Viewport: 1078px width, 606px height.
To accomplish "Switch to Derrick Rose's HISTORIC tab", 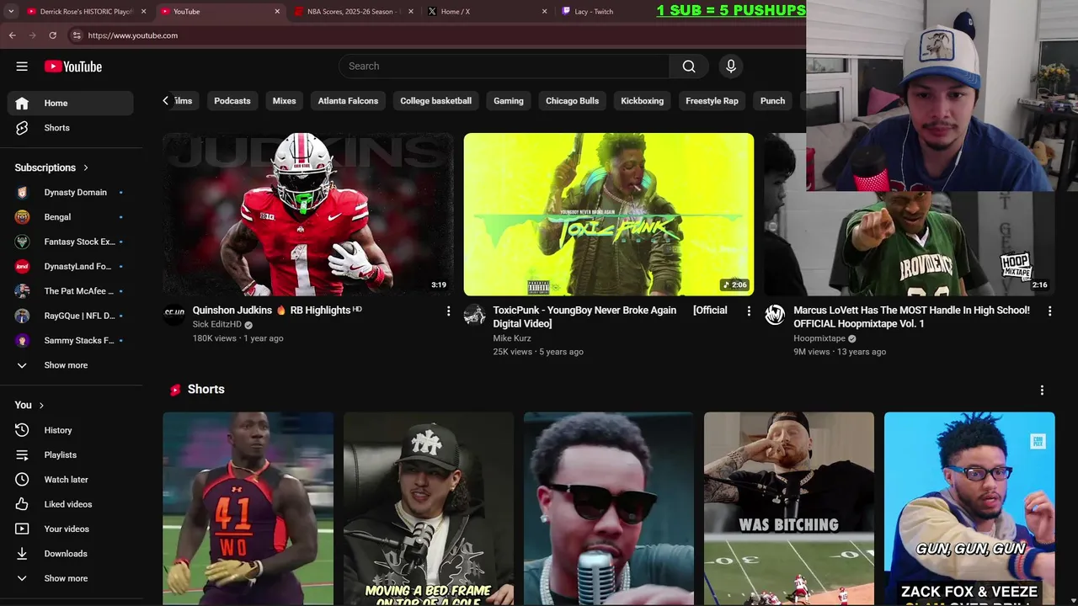I will [87, 12].
